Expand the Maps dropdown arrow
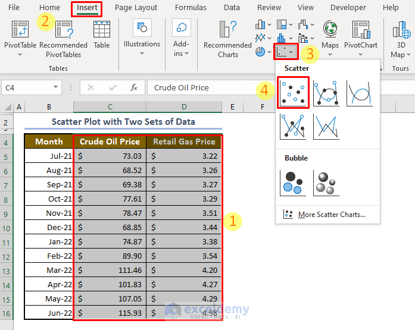 point(330,55)
